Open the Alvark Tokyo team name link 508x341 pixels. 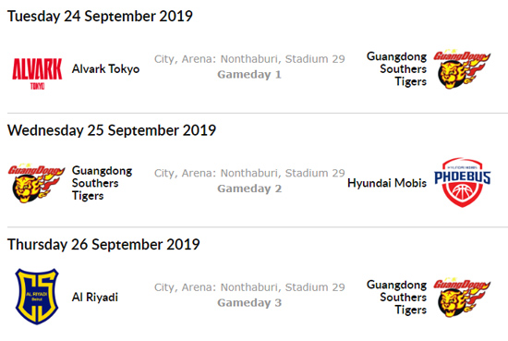point(105,69)
